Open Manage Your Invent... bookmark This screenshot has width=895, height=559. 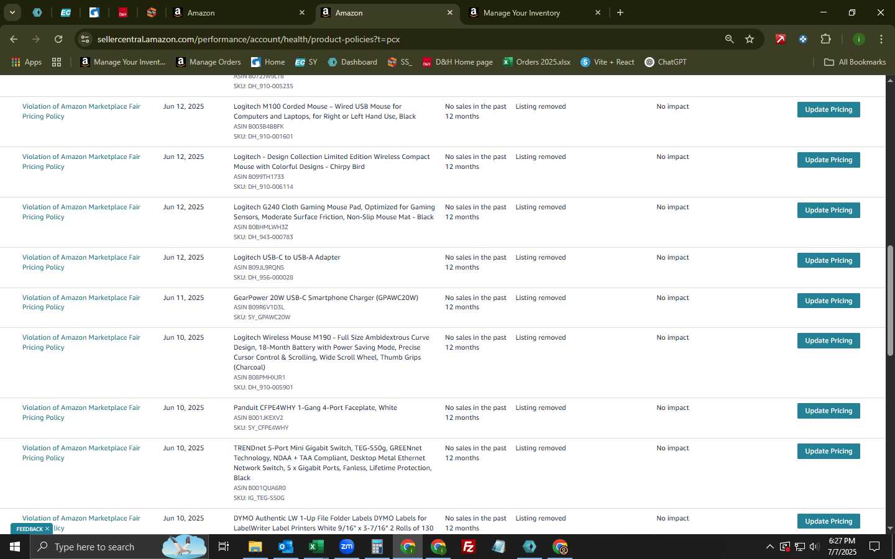(123, 62)
